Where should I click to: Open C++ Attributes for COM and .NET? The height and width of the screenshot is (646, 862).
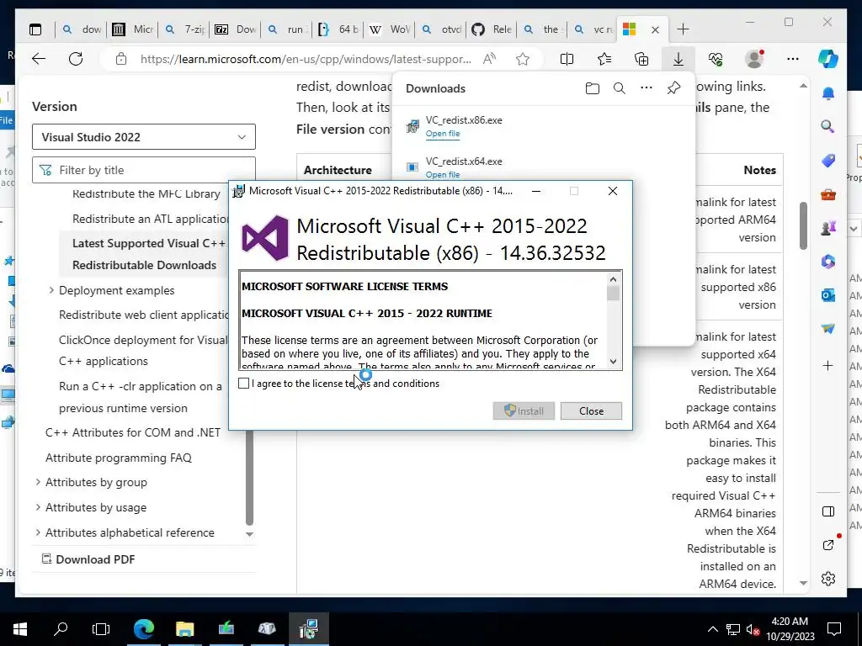[133, 432]
